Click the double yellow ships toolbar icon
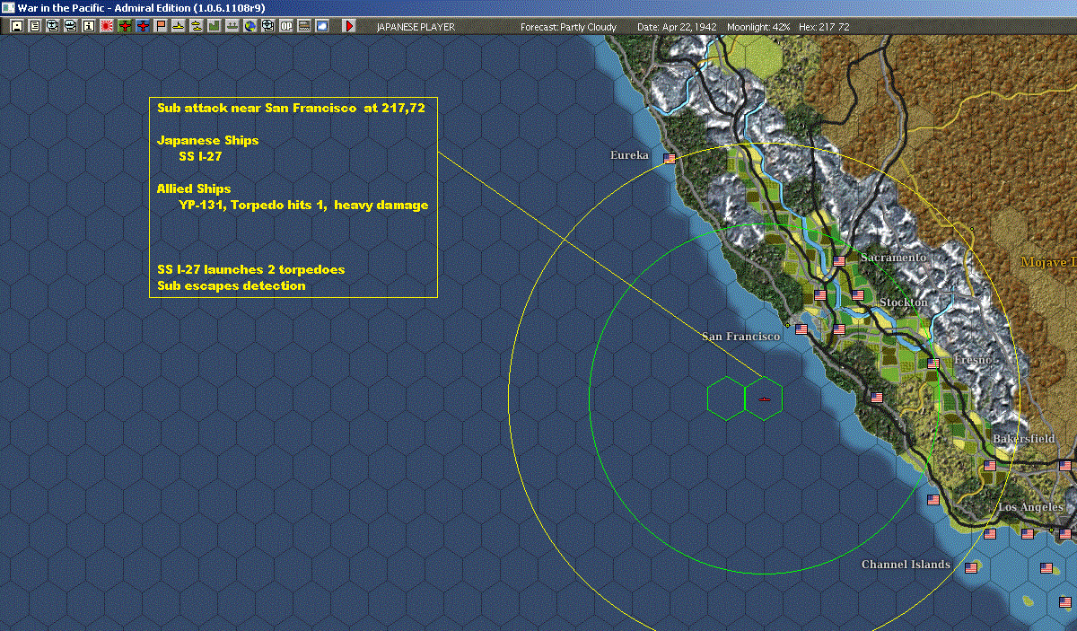1077x631 pixels. point(197,26)
